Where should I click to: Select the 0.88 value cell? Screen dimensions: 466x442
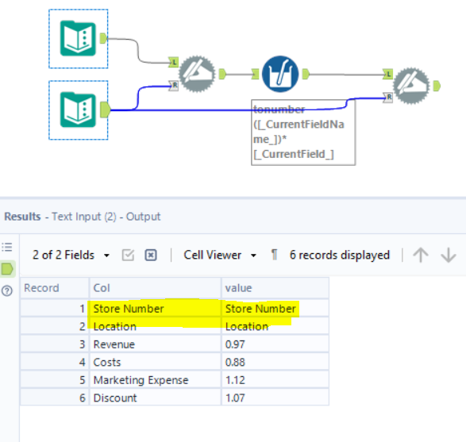tap(275, 362)
